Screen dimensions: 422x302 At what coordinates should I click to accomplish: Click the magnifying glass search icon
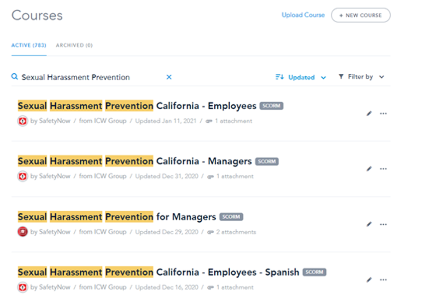14,77
